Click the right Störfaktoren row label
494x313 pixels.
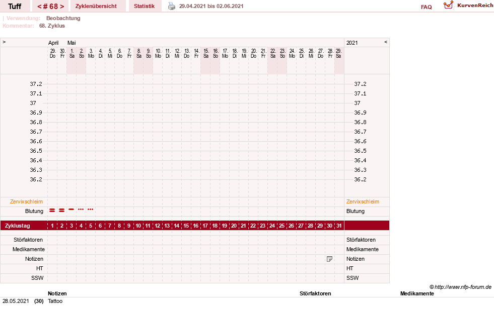coord(361,240)
